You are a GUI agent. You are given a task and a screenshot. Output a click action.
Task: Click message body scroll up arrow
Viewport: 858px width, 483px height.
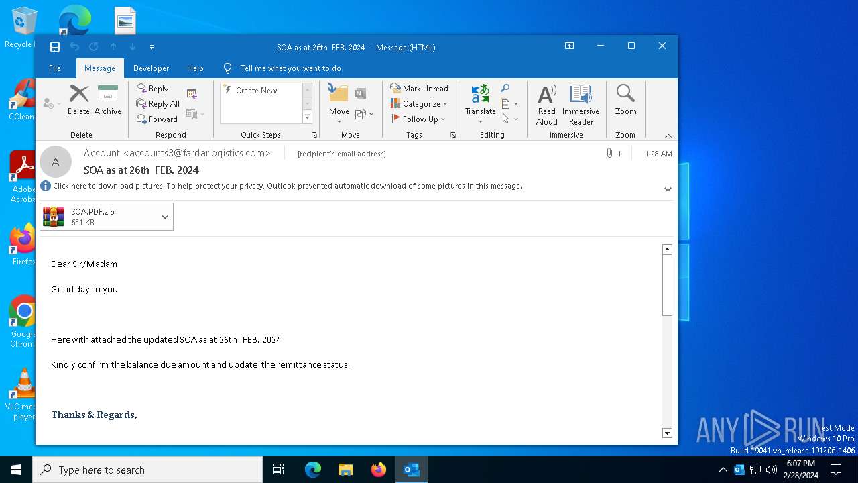[667, 249]
